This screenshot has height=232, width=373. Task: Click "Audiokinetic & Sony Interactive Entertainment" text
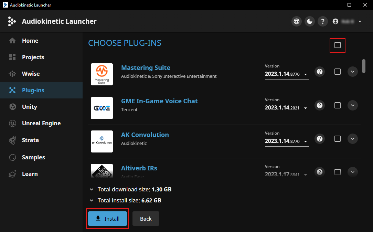[x=169, y=76]
